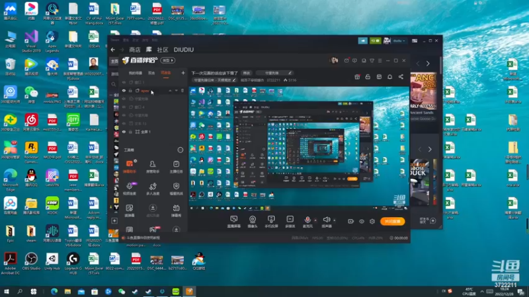The image size is (529, 297).
Task: Open Windows Start menu
Action: [x=7, y=291]
